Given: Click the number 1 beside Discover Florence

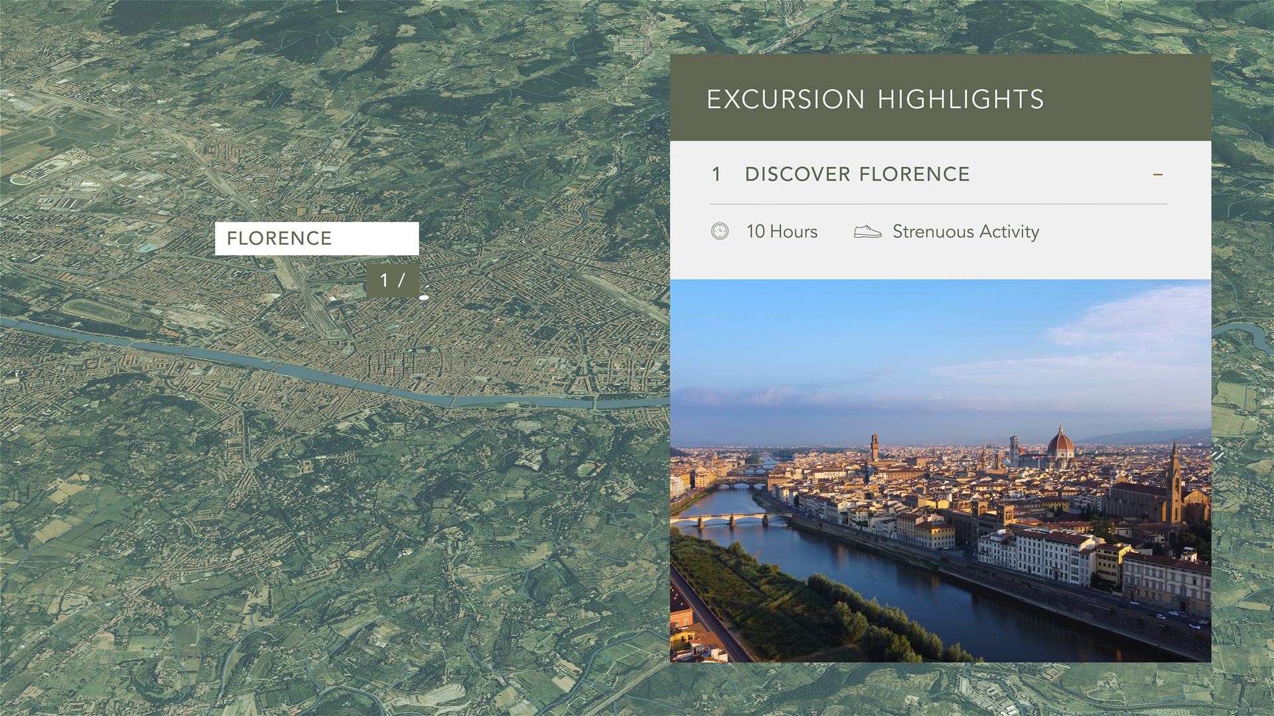Looking at the screenshot, I should coord(716,174).
